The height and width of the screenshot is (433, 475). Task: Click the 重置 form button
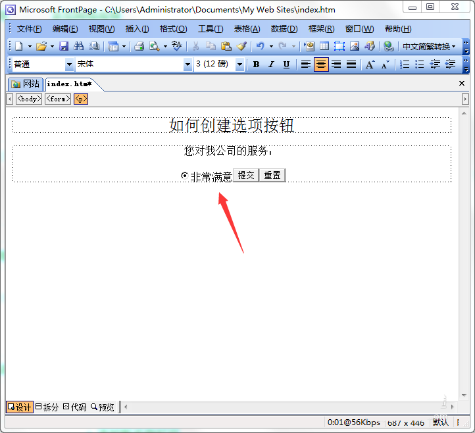(272, 175)
